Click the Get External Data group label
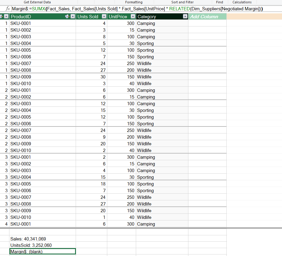282x256 pixels. tap(37, 2)
